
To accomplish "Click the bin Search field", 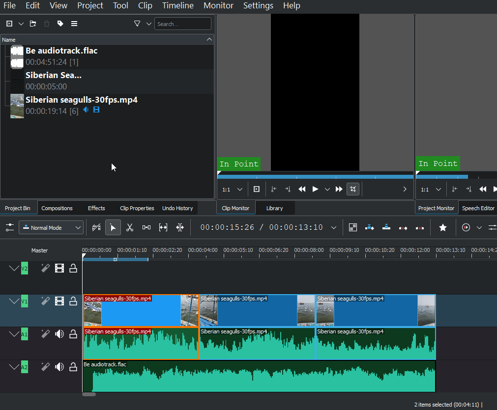I will [183, 24].
